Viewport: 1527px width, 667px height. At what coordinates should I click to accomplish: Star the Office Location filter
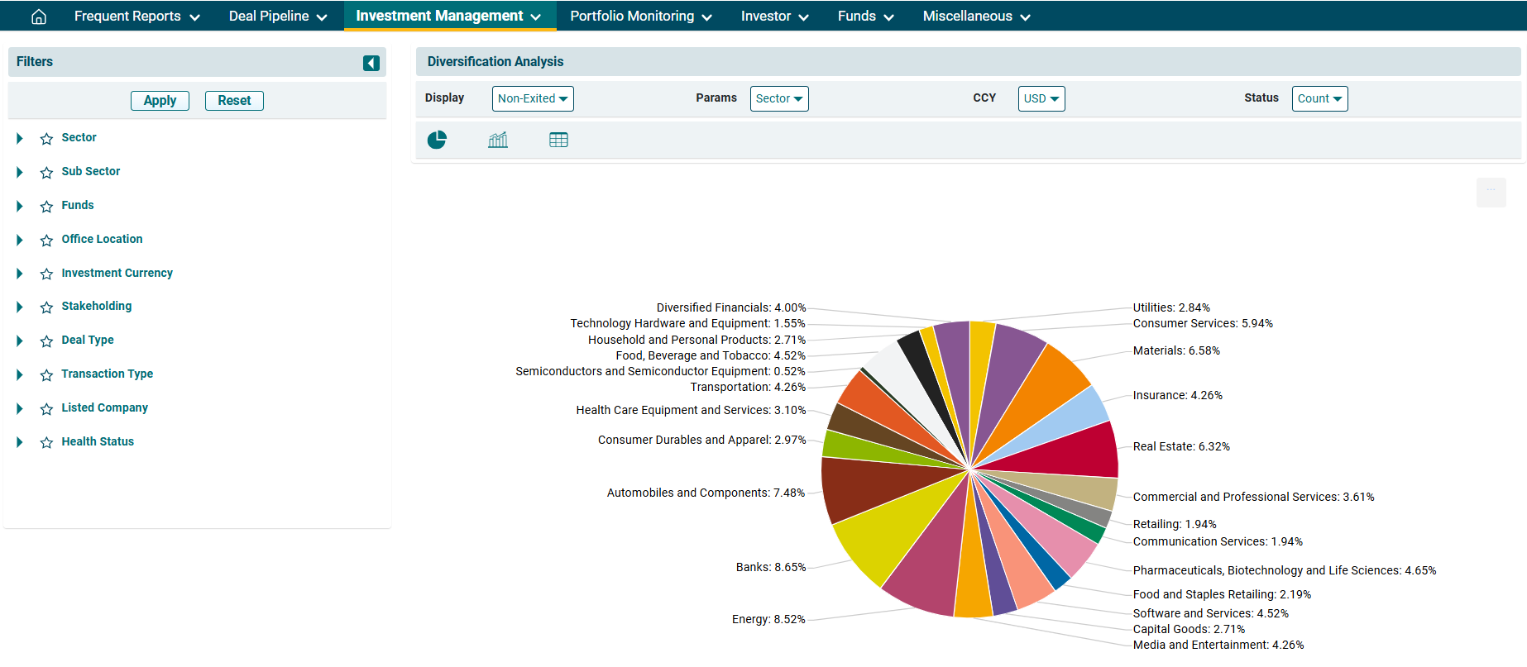(x=47, y=241)
